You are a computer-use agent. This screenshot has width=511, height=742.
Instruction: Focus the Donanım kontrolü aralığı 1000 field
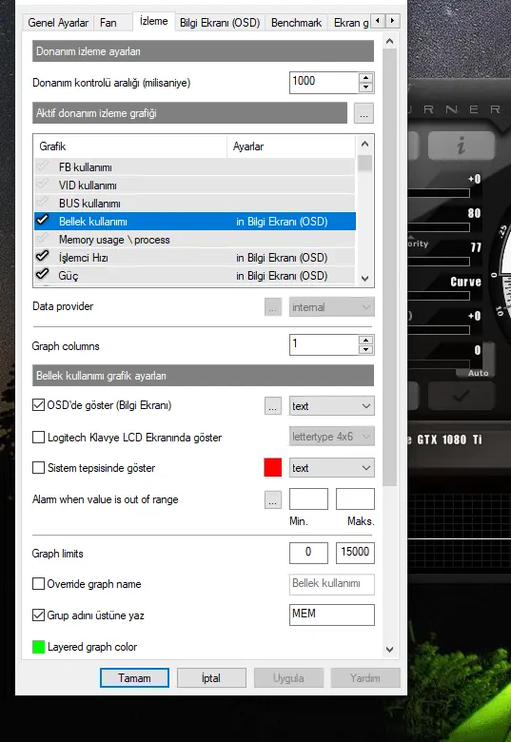pos(324,83)
